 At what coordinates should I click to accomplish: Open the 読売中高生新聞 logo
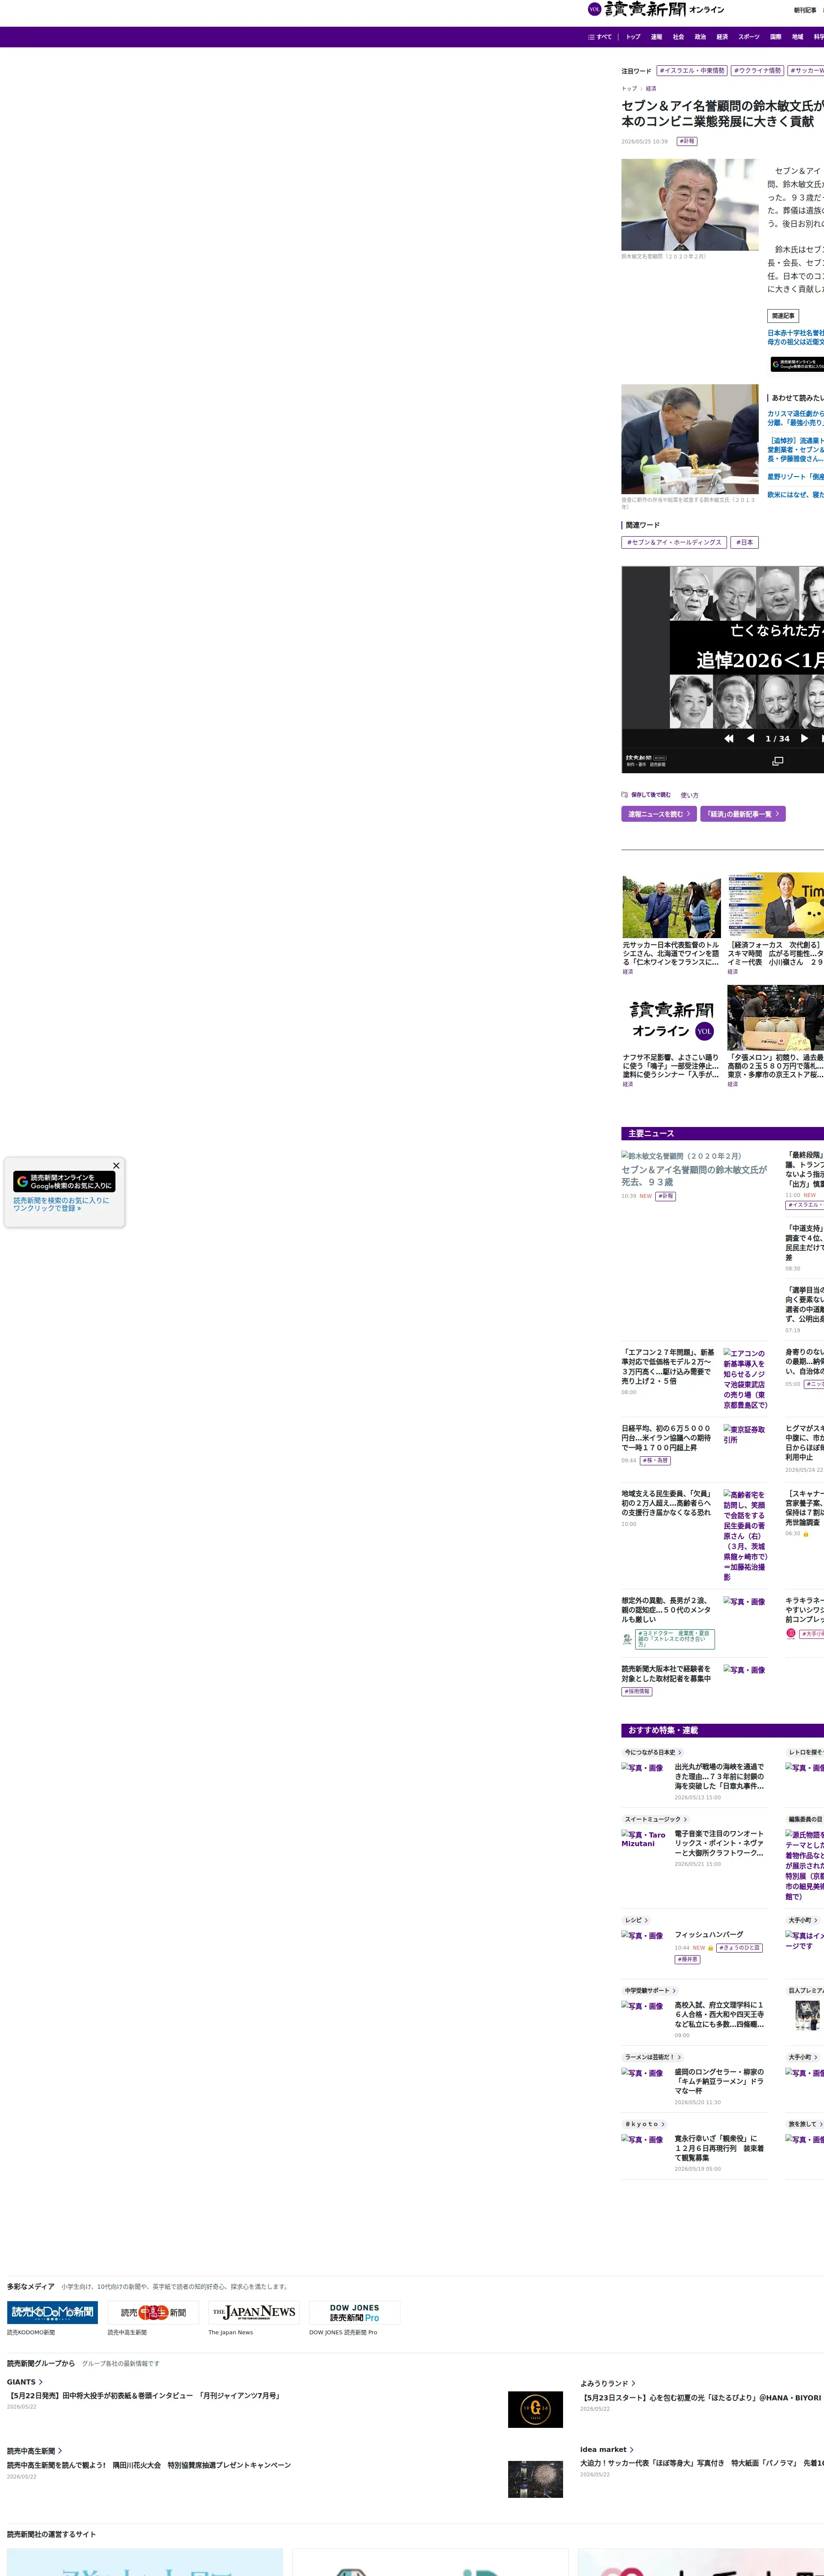153,2312
